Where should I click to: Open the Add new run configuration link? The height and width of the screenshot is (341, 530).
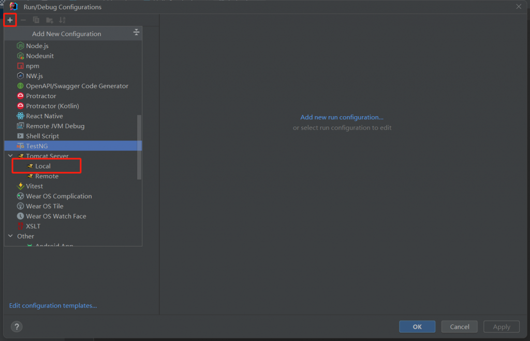point(342,117)
